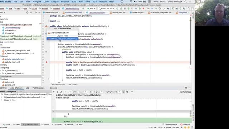Click the red Stop button in toolbar
Screen dimensions: 229x129
point(143,9)
